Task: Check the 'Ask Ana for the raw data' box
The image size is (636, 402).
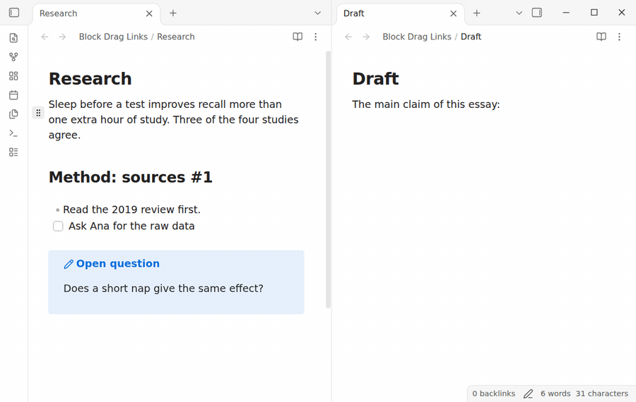Action: 58,226
